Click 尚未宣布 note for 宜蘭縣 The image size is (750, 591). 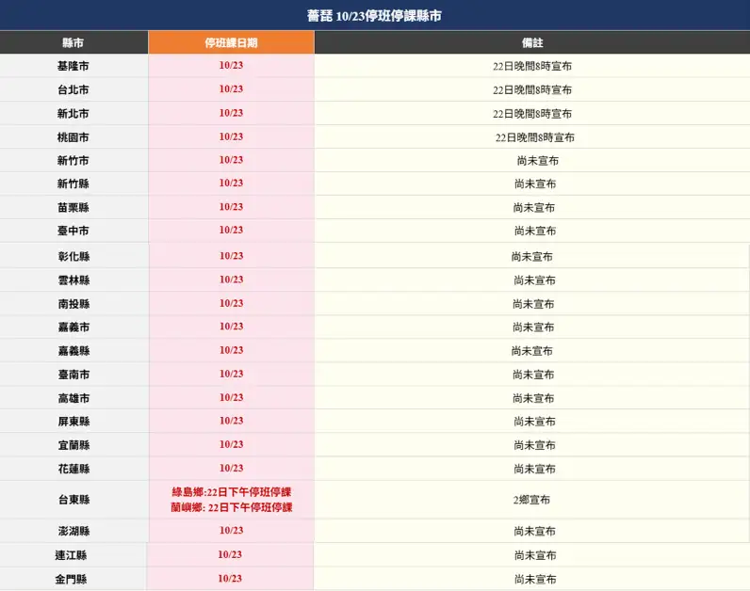click(x=535, y=445)
